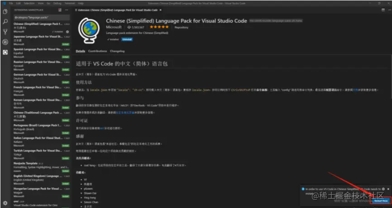Click the extensions search input field
Image resolution: width=392 pixels, height=208 pixels.
42,18
